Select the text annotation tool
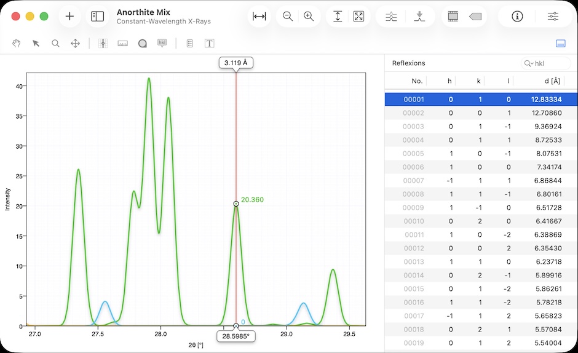 [x=209, y=44]
